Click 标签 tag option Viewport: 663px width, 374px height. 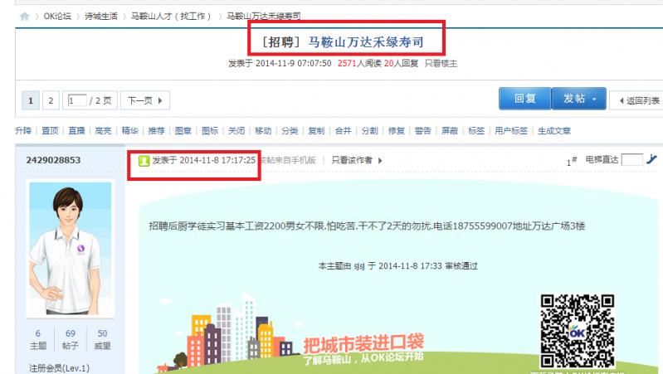tap(476, 131)
